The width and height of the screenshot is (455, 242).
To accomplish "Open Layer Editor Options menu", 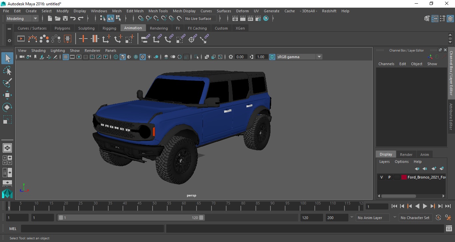I will (401, 162).
